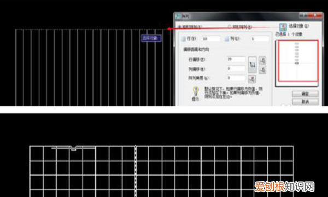
Task: Click the 'Select objects' (选择对象) tooltip in the drawing
Action: (151, 38)
